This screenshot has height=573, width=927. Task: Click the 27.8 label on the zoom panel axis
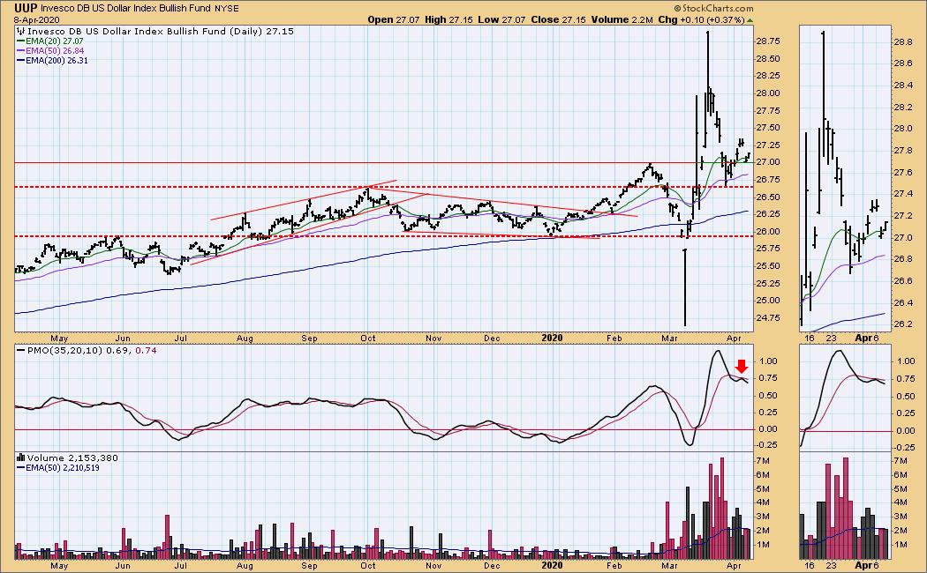coord(902,151)
